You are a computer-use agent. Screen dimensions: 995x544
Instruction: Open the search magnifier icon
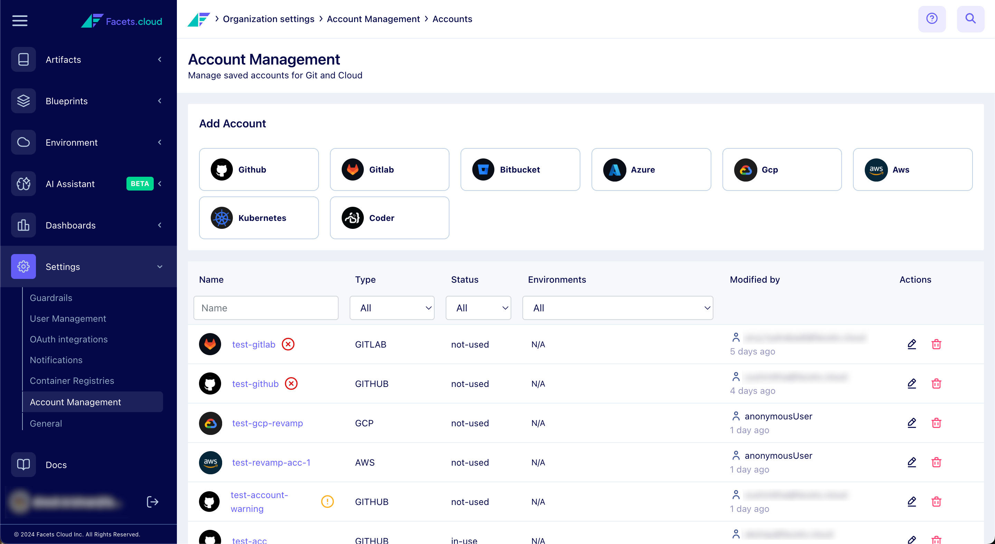970,19
